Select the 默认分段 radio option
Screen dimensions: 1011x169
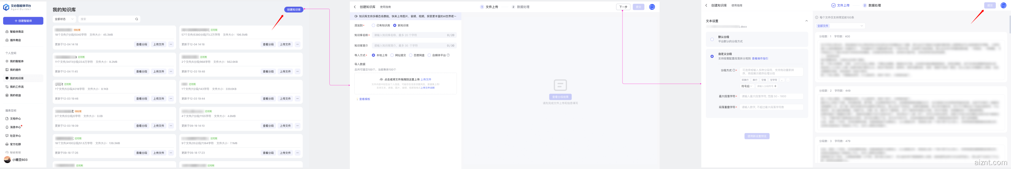pos(712,39)
